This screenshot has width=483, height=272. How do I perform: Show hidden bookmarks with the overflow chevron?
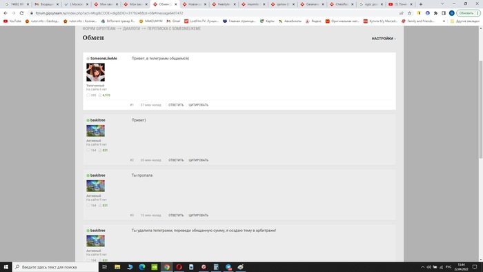[x=444, y=21]
